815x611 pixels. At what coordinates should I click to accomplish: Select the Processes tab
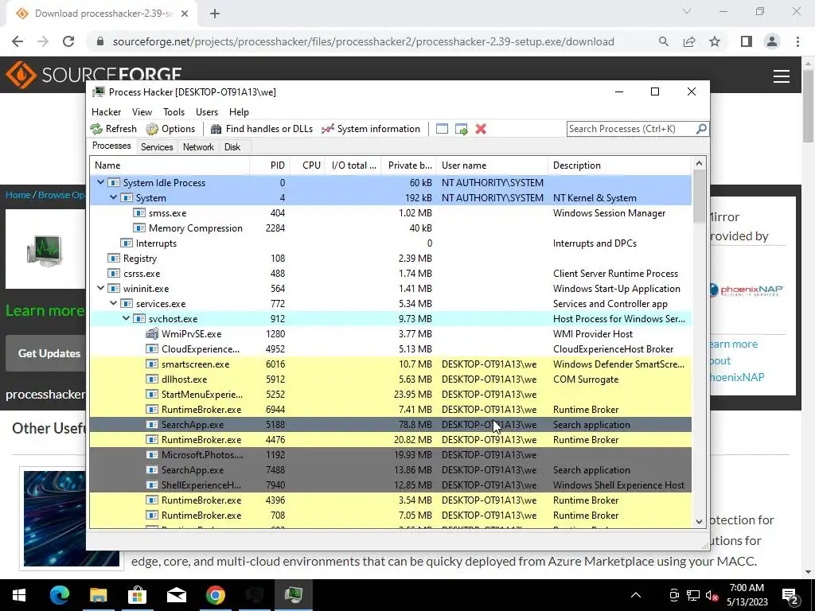111,146
